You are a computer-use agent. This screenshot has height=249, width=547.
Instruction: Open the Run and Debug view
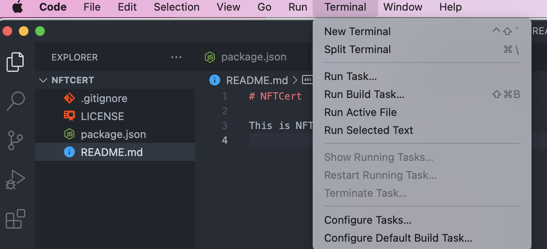pos(15,179)
